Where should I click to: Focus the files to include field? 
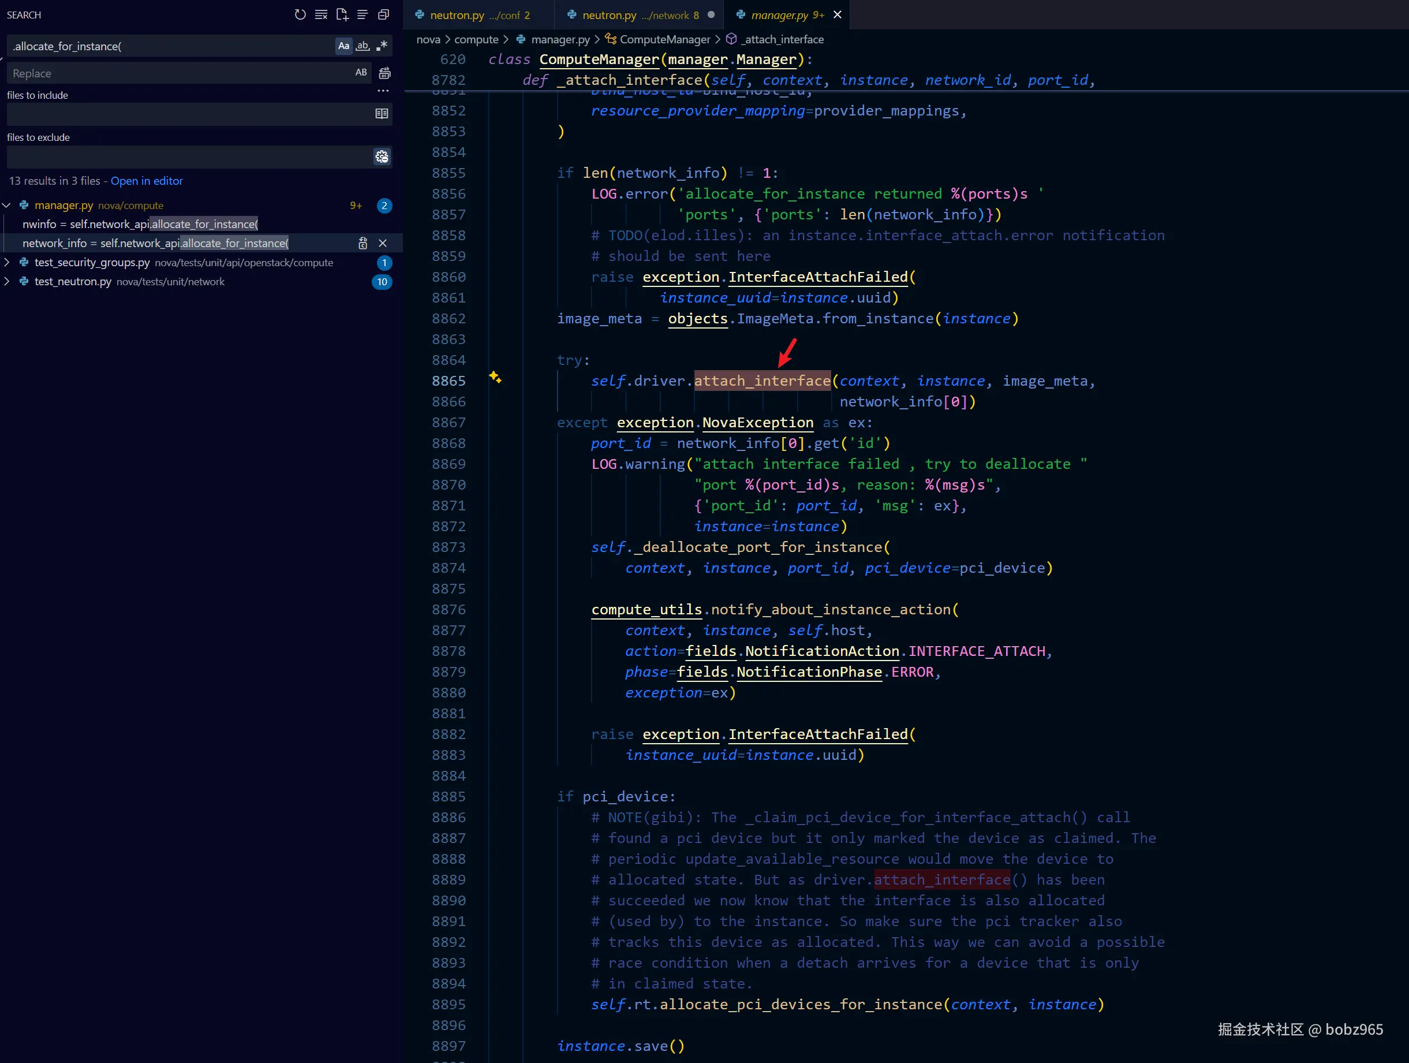[190, 114]
